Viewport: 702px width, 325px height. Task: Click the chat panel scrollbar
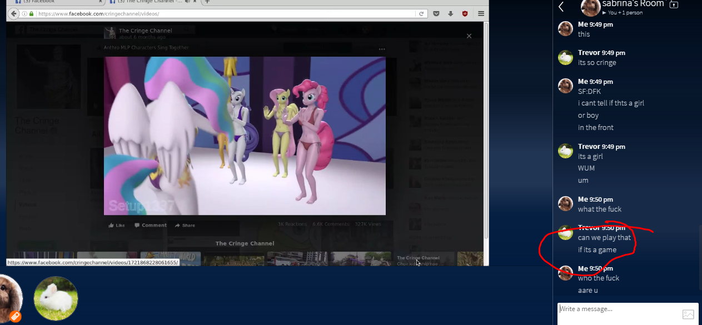pyautogui.click(x=699, y=257)
